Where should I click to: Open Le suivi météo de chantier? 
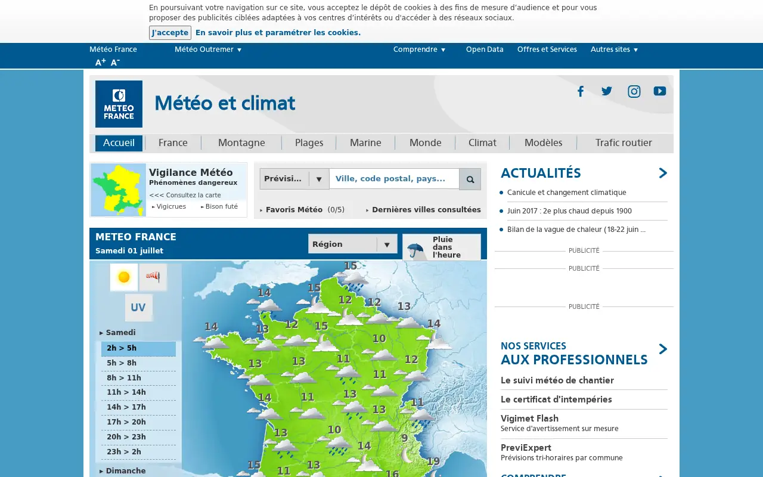point(557,380)
